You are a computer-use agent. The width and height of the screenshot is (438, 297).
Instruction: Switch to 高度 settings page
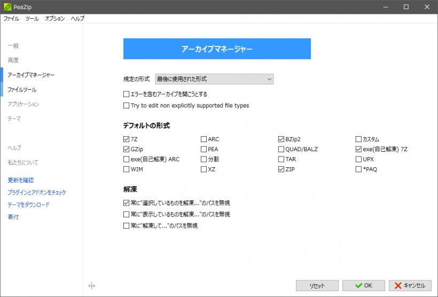[13, 60]
